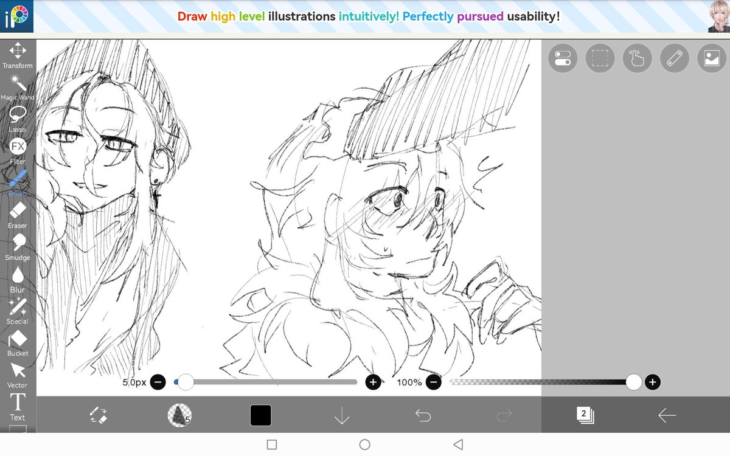Tap the Android recent apps square button
This screenshot has height=456, width=730.
pyautogui.click(x=272, y=444)
